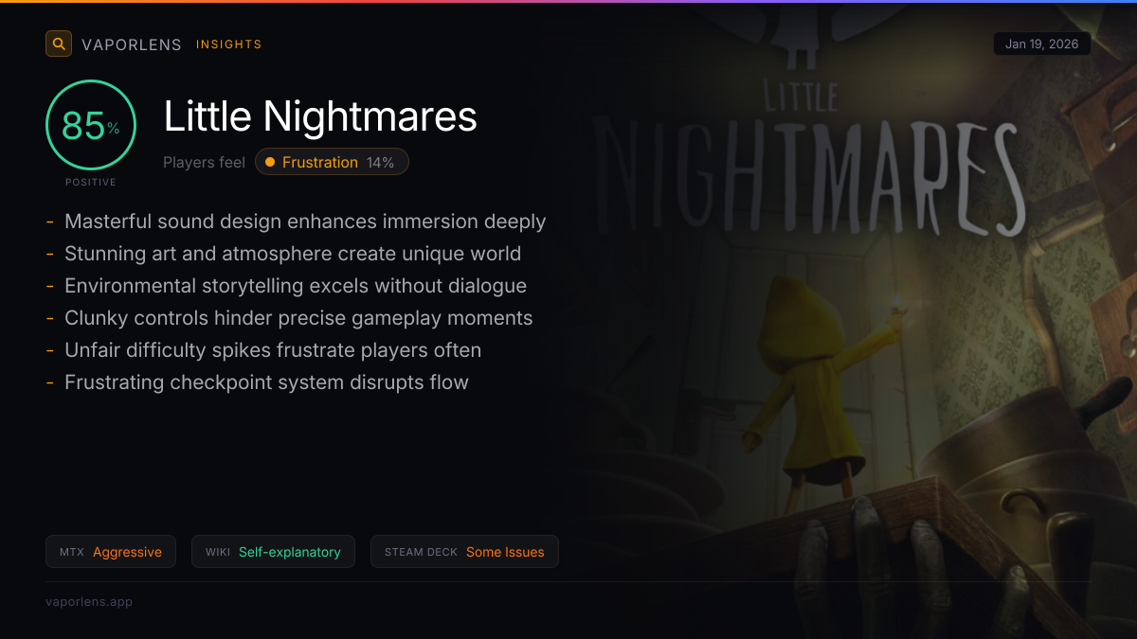This screenshot has width=1137, height=639.
Task: Click the WIKI Self-explanatory badge
Action: (x=273, y=552)
